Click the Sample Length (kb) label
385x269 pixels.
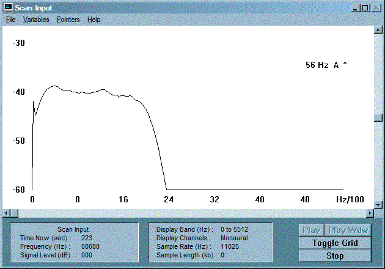(186, 255)
